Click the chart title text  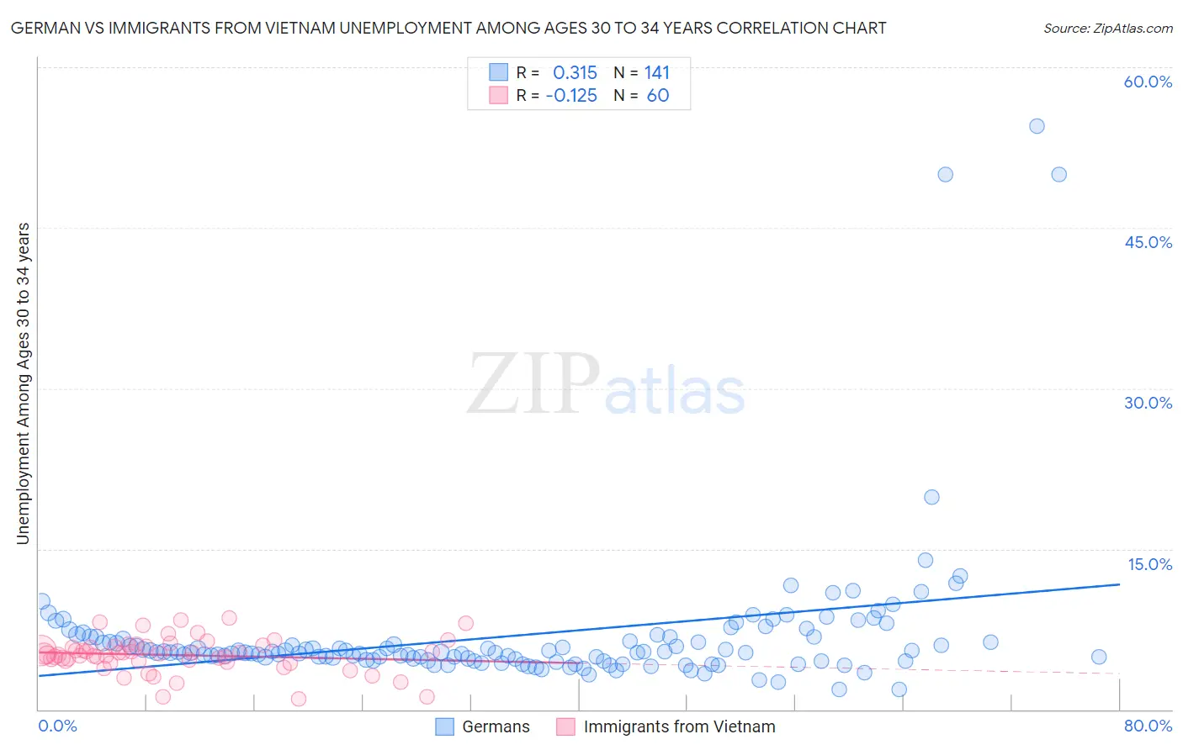click(x=448, y=28)
